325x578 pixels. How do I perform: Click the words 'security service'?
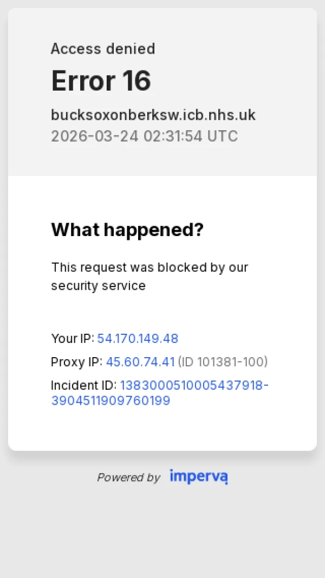(98, 286)
